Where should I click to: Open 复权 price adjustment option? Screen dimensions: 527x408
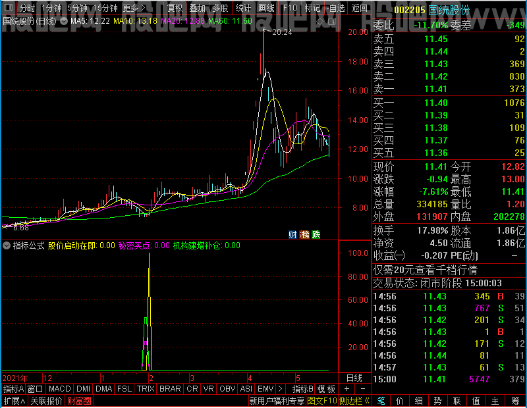point(175,8)
